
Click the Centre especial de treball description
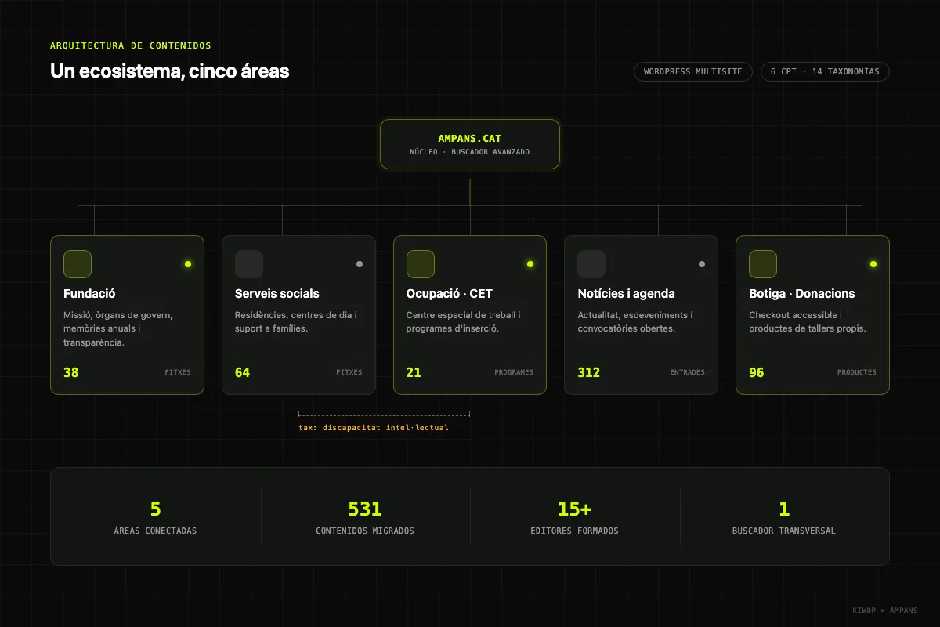[x=464, y=322]
